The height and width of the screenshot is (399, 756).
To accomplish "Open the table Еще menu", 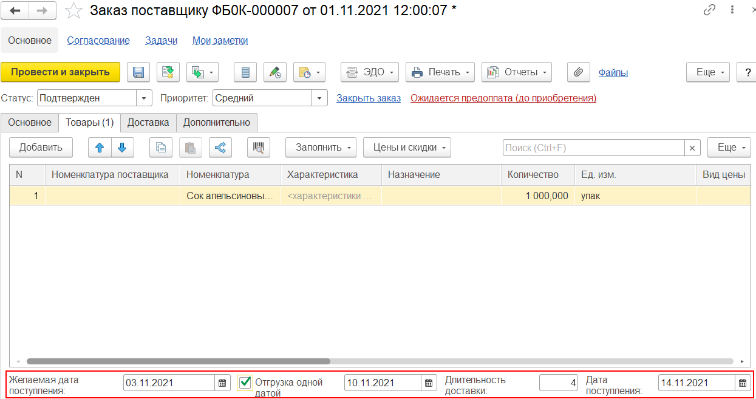I will [x=729, y=147].
